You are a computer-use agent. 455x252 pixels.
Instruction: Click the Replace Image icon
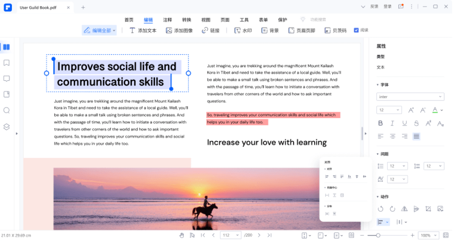coord(440,209)
